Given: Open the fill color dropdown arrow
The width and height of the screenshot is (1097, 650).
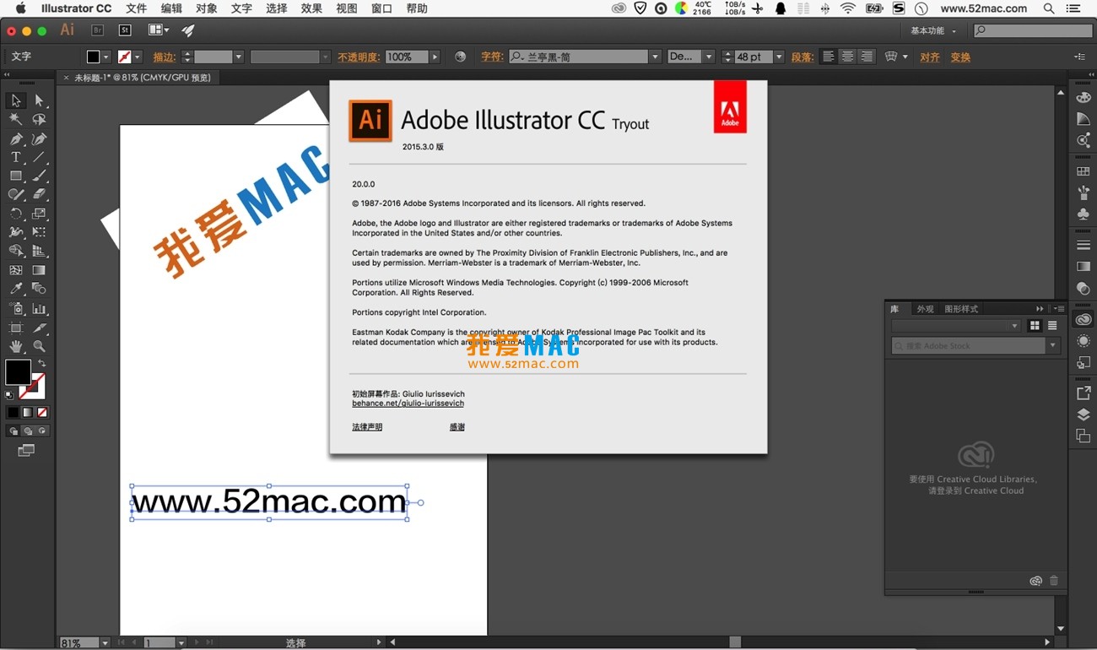Looking at the screenshot, I should (x=106, y=57).
